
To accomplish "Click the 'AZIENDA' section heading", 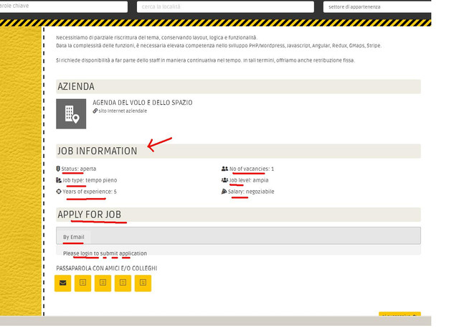I will pyautogui.click(x=76, y=86).
